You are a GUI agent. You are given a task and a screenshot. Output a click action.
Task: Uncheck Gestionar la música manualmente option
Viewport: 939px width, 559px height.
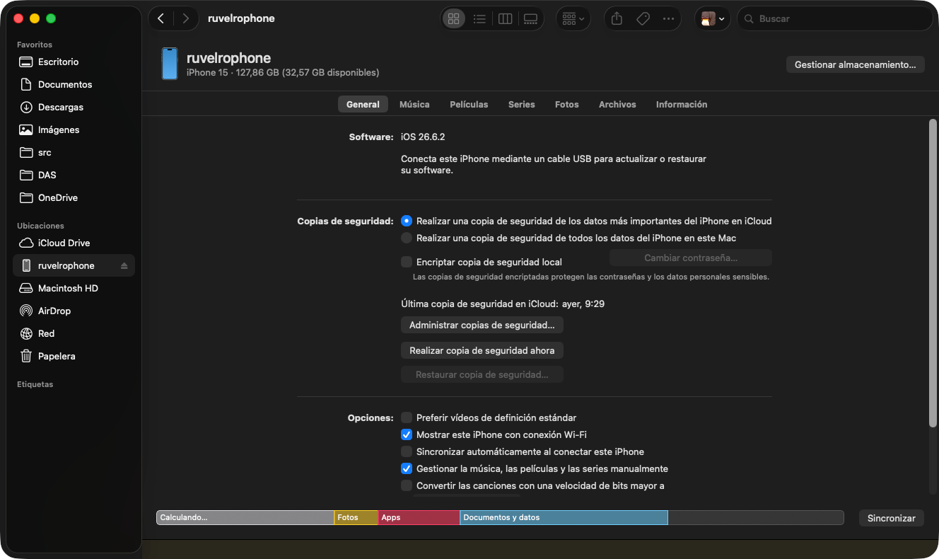point(407,468)
